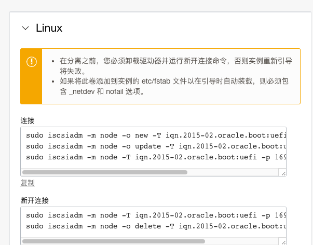Click the orange warning exclamation icon

(x=31, y=61)
